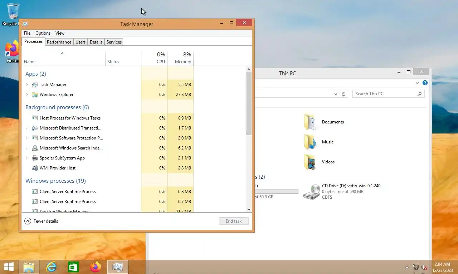Open the File menu
458x274 pixels.
27,33
